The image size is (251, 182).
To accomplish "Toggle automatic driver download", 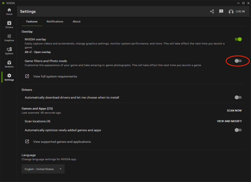I will (x=238, y=97).
